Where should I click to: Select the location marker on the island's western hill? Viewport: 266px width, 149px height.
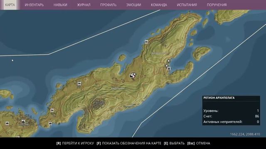(79, 84)
